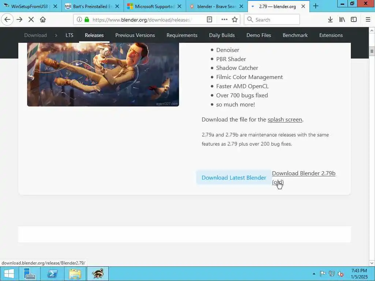
Task: Click the 'Filmic Color Management' list item text
Action: coord(249,77)
